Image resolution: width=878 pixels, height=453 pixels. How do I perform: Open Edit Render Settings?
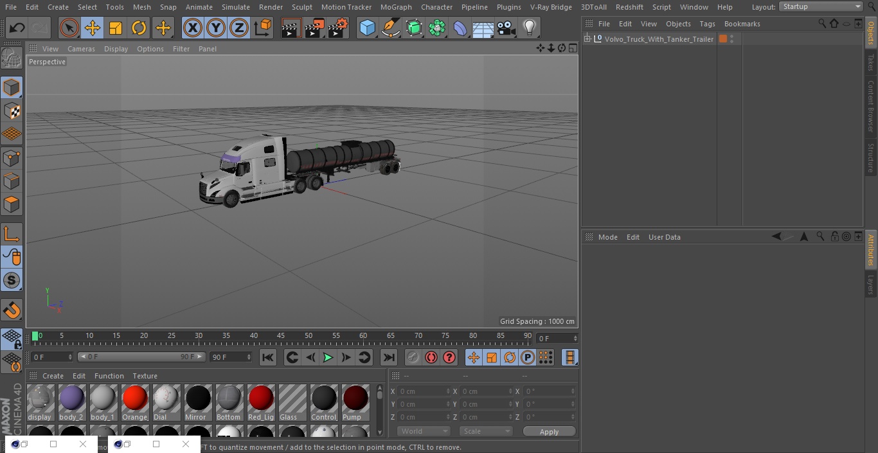tap(339, 28)
